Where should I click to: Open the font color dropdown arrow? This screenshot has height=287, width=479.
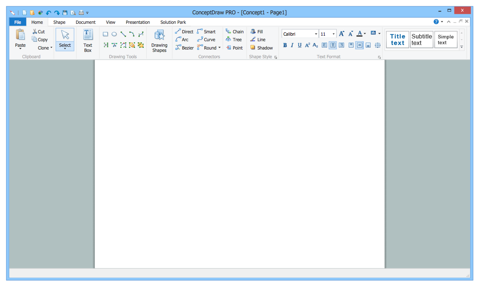pyautogui.click(x=365, y=34)
